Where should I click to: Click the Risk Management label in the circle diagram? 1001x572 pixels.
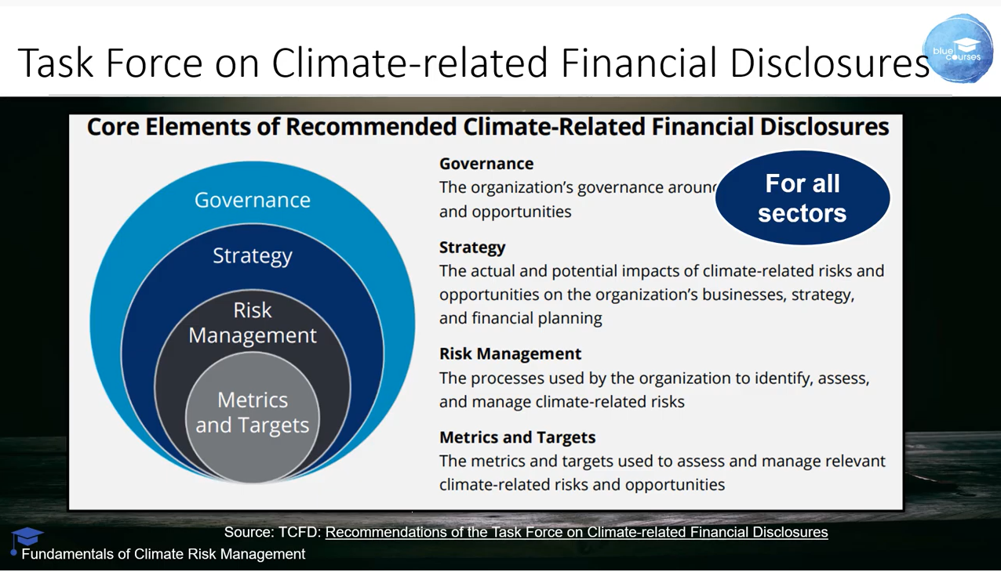tap(253, 323)
